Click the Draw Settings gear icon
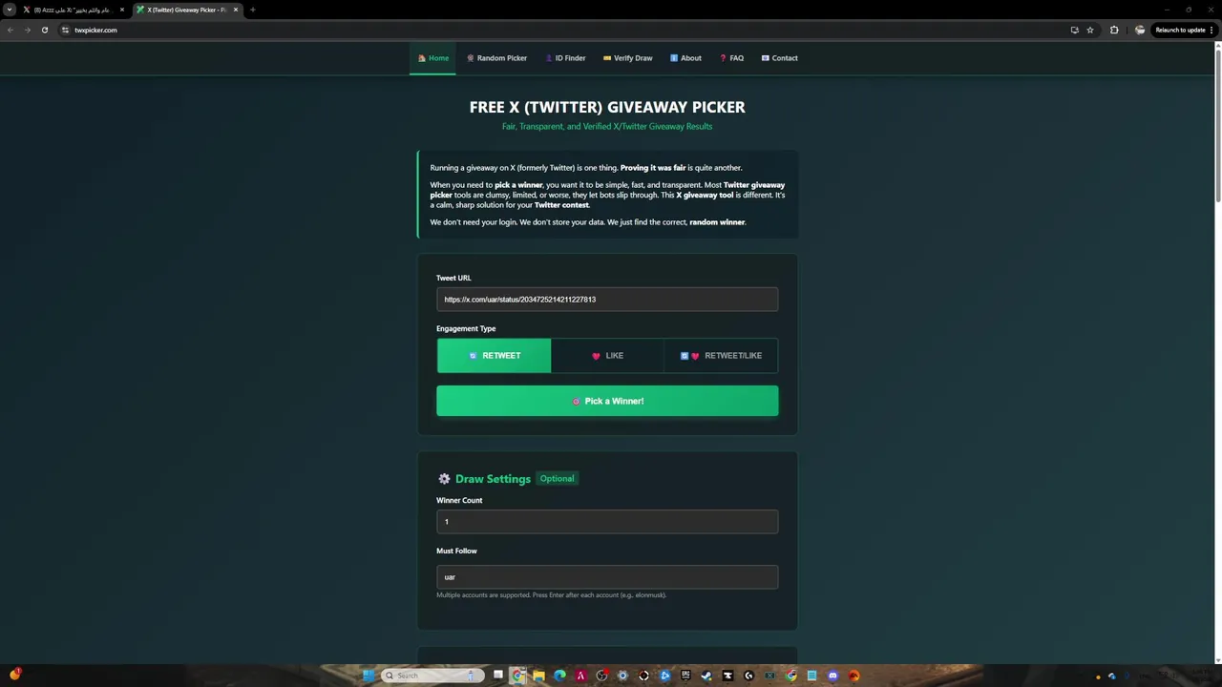This screenshot has height=687, width=1222. point(444,479)
